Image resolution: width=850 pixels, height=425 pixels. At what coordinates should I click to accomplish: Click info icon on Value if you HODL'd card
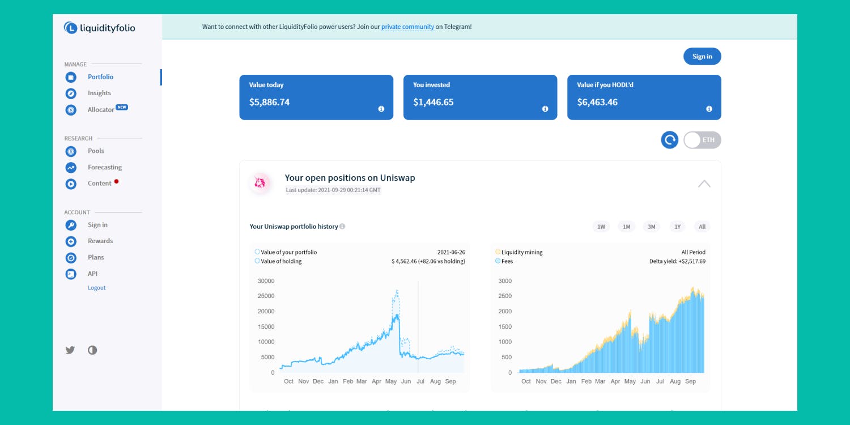click(709, 109)
